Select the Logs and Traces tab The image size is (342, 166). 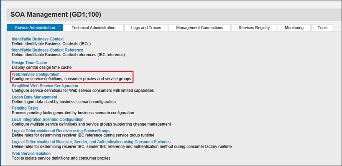coord(146,28)
